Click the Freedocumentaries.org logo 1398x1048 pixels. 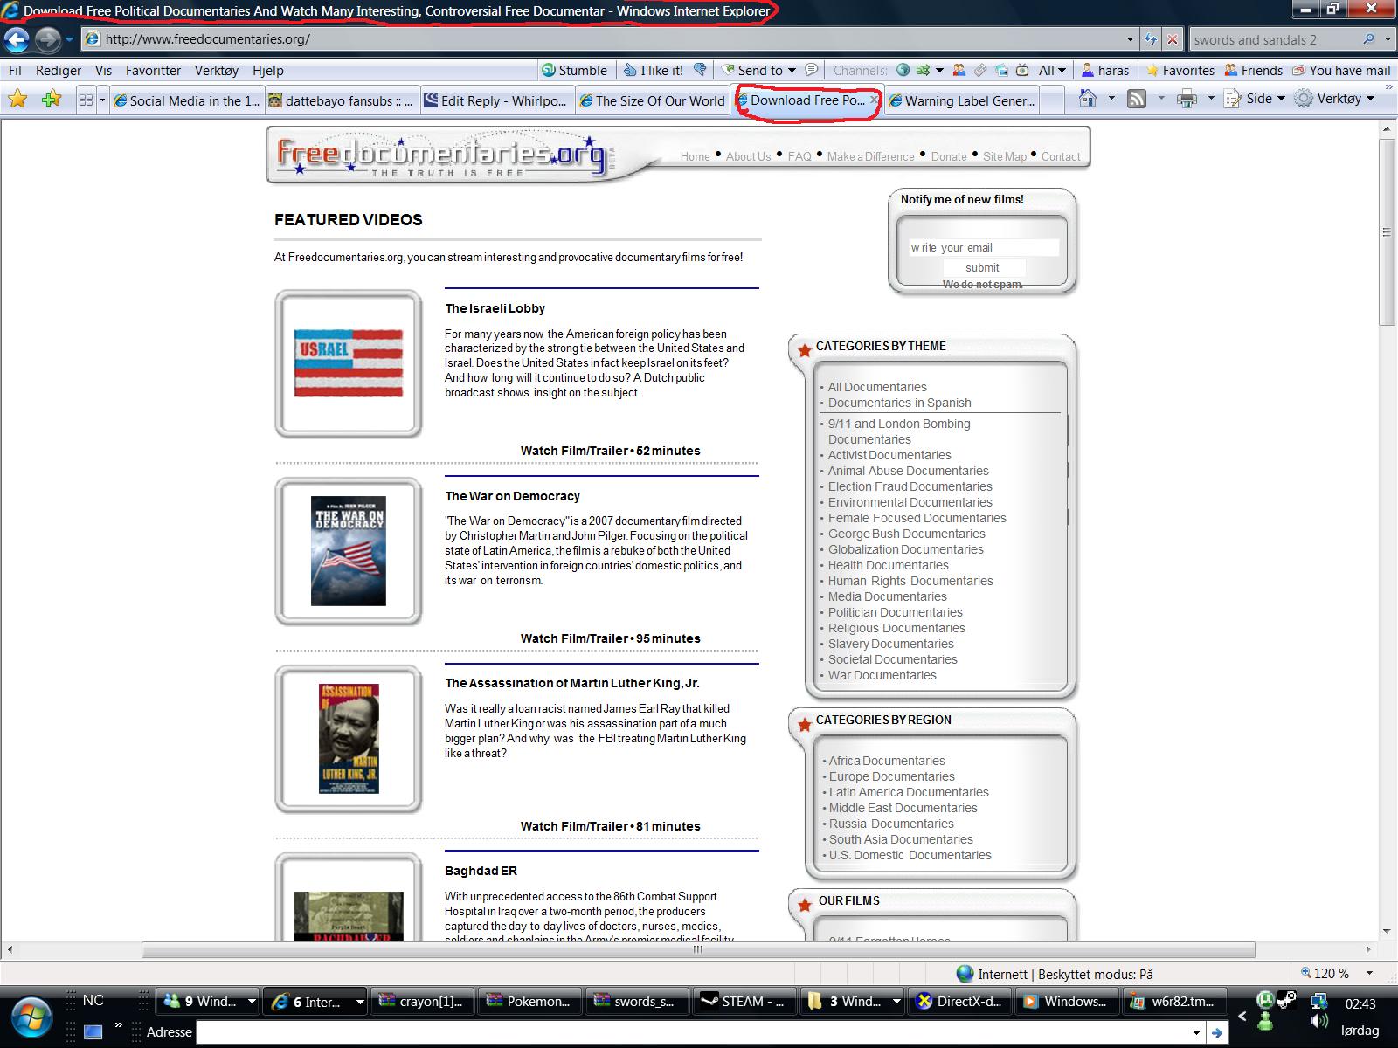tap(441, 155)
